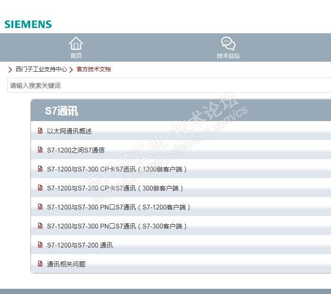Open PN口S7通讯（S7-1200客户端）document
Viewport: 331px width, 294px height.
118,207
